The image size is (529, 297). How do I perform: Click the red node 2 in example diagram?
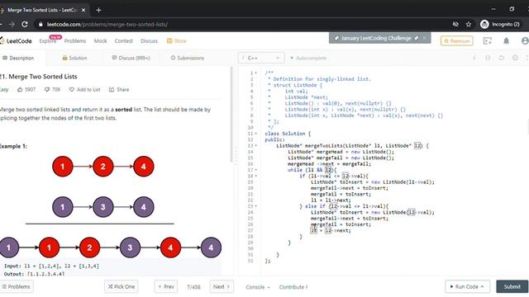click(102, 167)
